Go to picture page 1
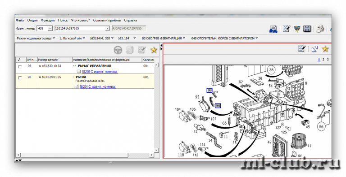 pyautogui.click(x=319, y=60)
